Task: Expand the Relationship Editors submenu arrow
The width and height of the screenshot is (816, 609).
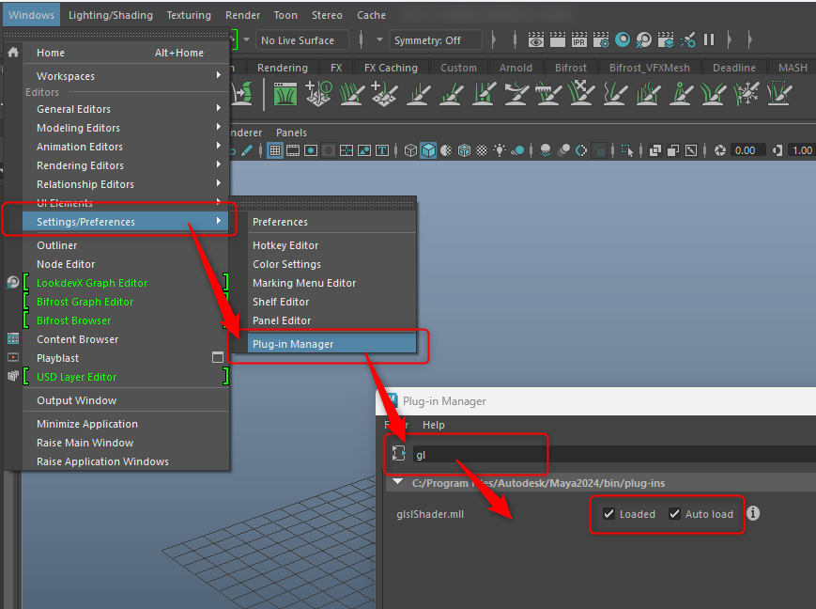Action: point(219,183)
